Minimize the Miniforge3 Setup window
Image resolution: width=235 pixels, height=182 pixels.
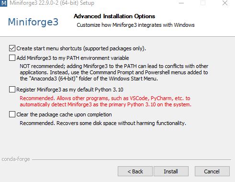181,3
